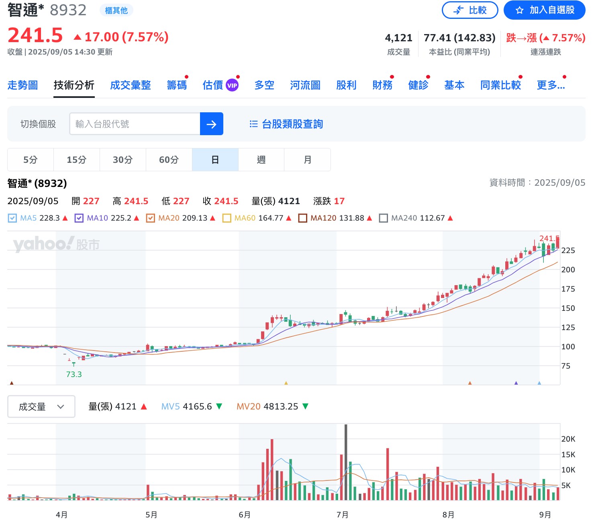The height and width of the screenshot is (523, 592).
Task: Switch to the 河流圖 tab
Action: pyautogui.click(x=305, y=85)
